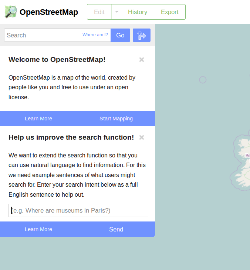Click Learn More beside Send
Image resolution: width=250 pixels, height=270 pixels.
pos(38,229)
